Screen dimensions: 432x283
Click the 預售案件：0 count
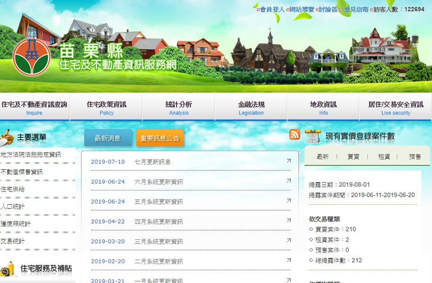pos(332,250)
